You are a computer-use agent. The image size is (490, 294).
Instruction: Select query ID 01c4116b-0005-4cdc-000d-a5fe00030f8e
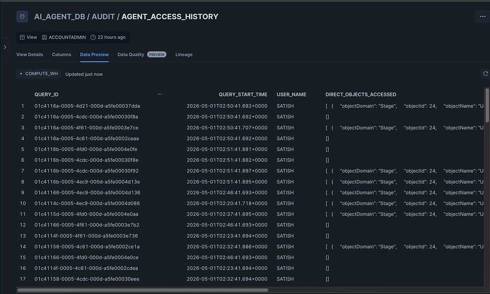pyautogui.click(x=86, y=160)
